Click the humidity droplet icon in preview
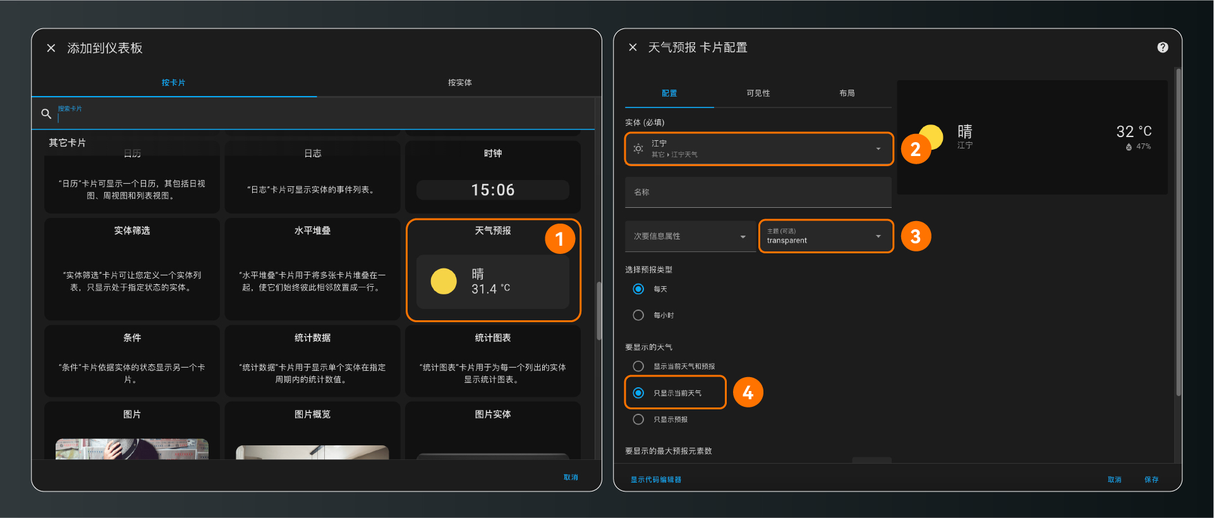 1129,147
